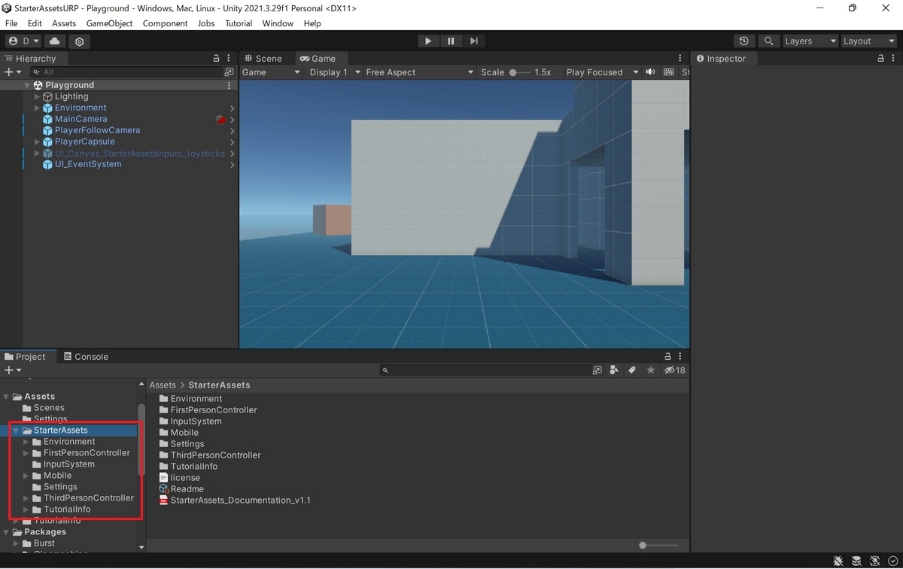Collapse the StarterAssets folder
Viewport: 903px width, 569px height.
click(16, 431)
